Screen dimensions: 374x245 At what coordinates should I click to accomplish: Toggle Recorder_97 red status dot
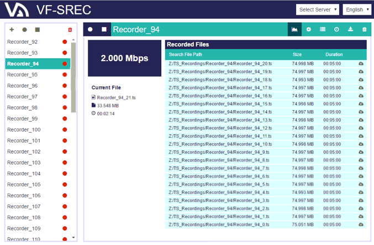click(x=65, y=96)
